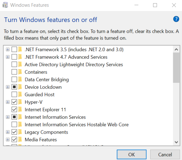Select the Device Lockdown label
The width and height of the screenshot is (182, 160).
click(x=43, y=87)
